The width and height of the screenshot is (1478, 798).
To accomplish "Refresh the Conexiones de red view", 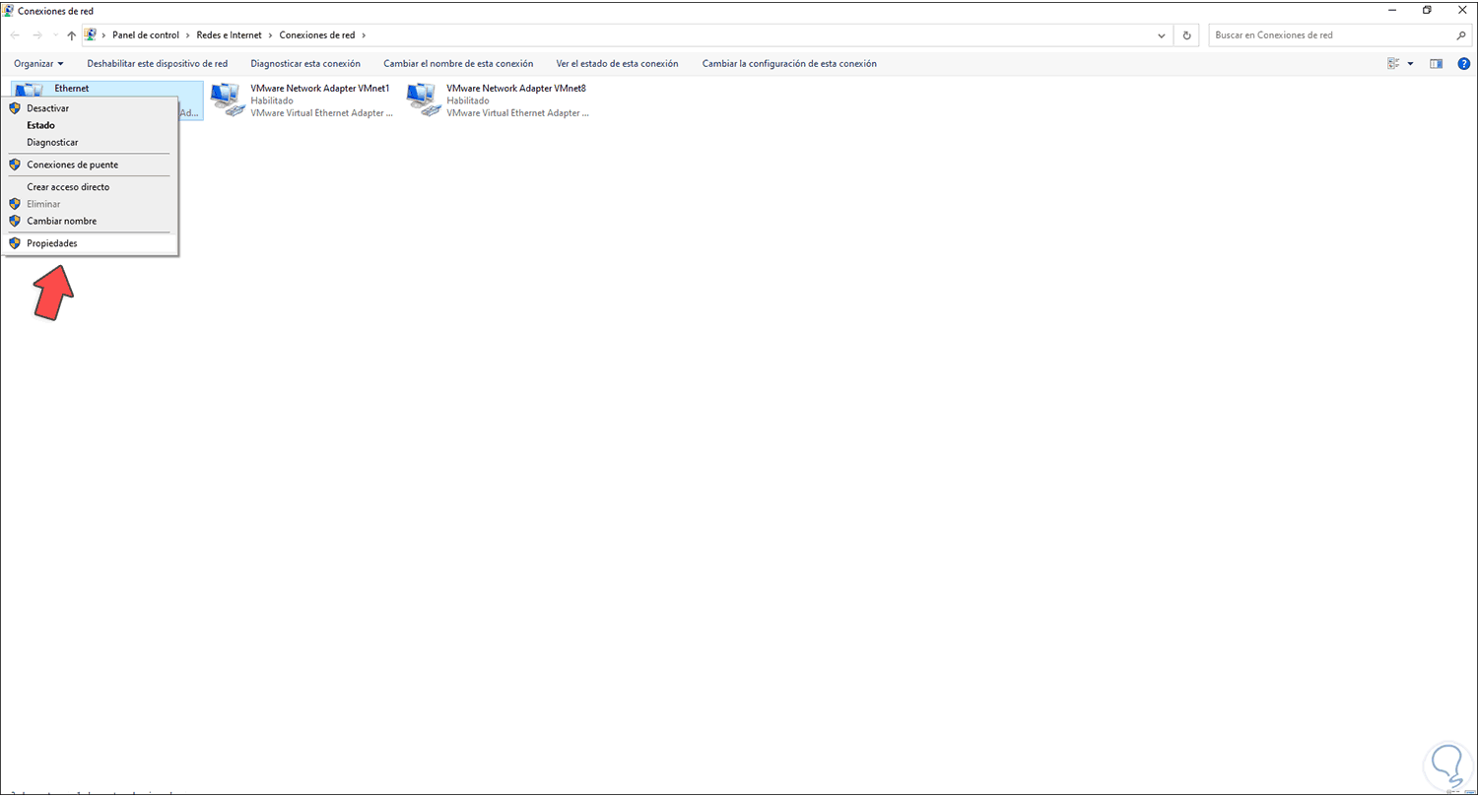I will (x=1186, y=35).
